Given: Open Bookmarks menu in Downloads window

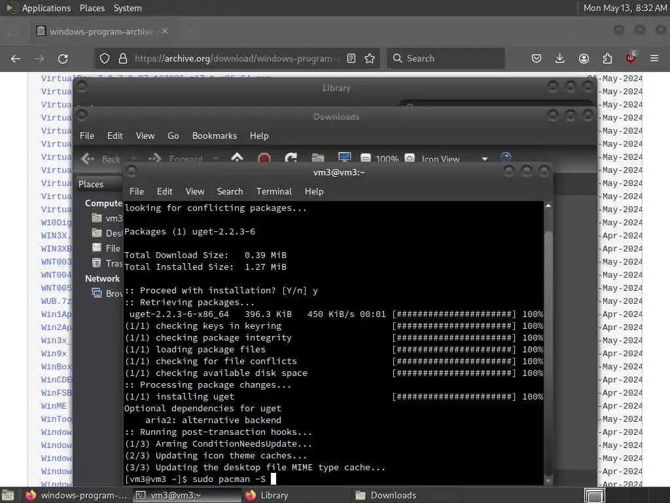Looking at the screenshot, I should coord(215,136).
